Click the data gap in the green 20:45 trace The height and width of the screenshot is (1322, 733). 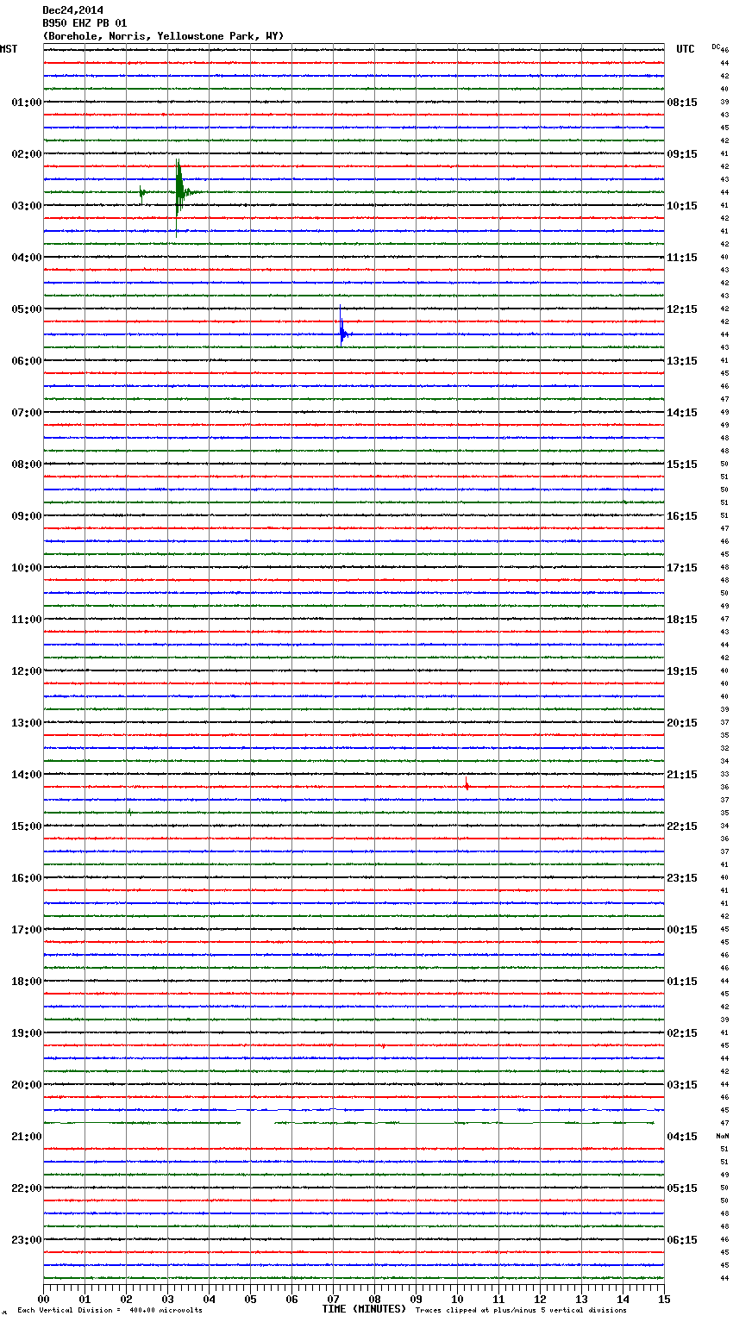(x=257, y=1123)
